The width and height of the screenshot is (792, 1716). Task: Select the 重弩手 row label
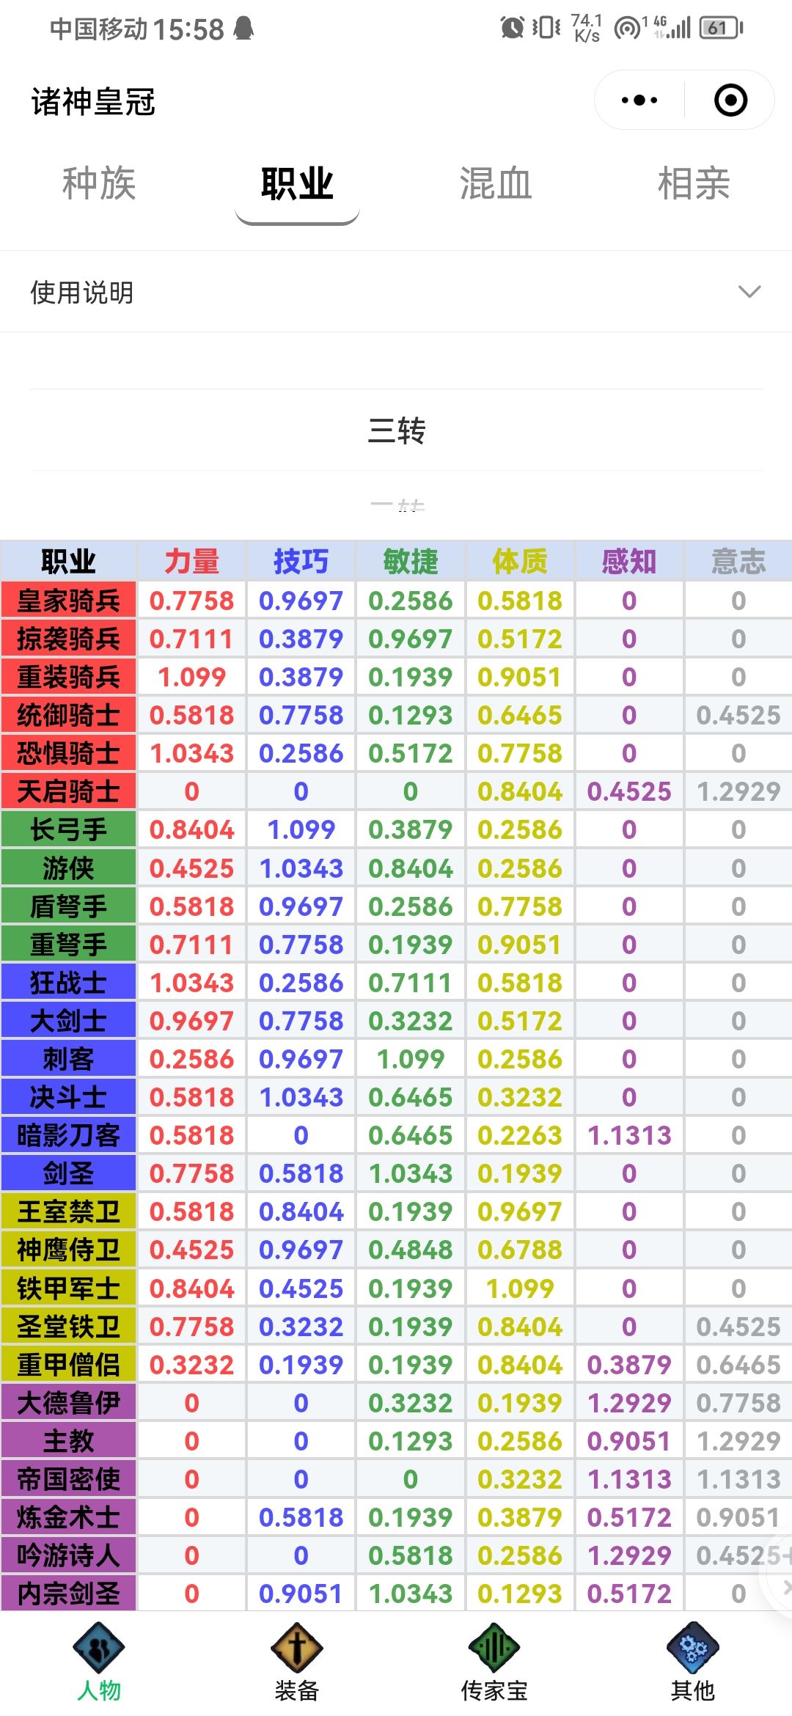(68, 945)
